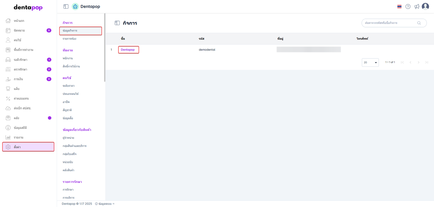Go to previous page of results
Screen dimensions: 434x207
410,62
